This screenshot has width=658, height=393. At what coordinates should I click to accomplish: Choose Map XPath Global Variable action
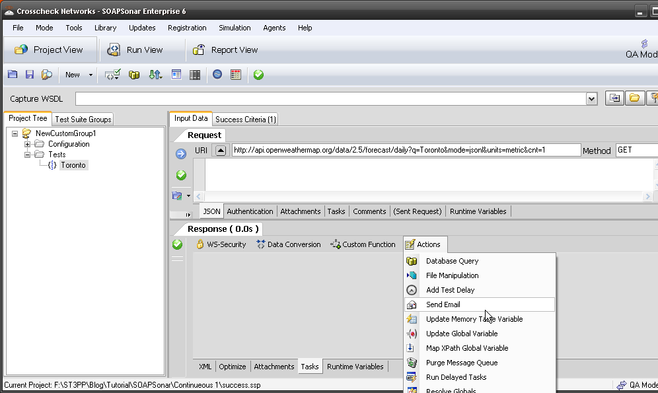(x=480, y=348)
